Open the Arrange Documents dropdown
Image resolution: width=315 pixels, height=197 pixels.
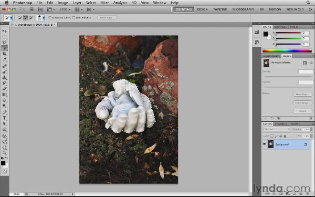pos(79,9)
